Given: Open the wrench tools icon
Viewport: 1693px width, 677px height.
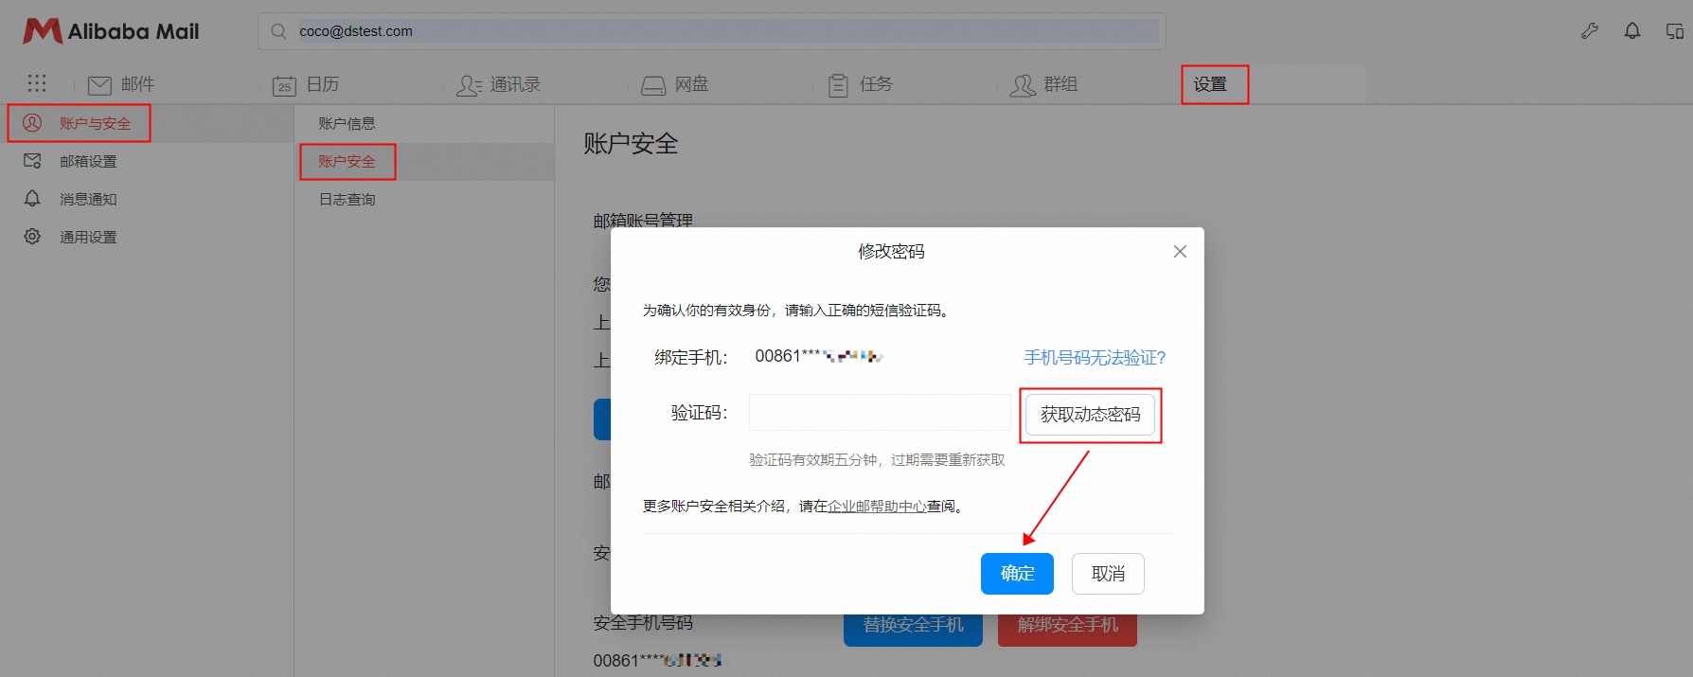Looking at the screenshot, I should coord(1590,31).
